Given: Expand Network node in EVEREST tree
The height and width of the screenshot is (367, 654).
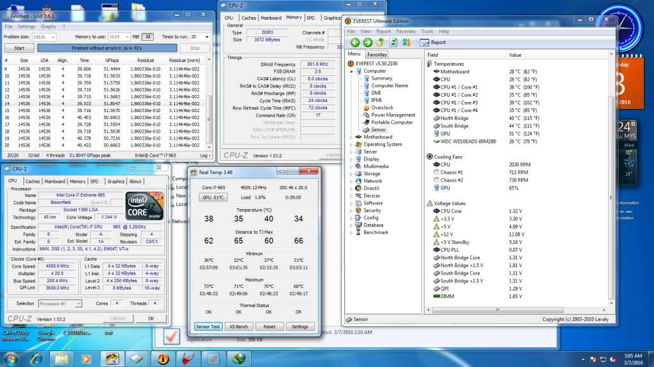Looking at the screenshot, I should click(351, 182).
